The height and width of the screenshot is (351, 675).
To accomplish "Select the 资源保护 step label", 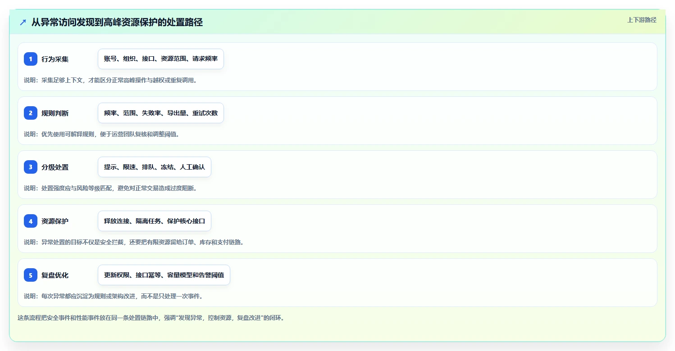I will click(x=55, y=221).
